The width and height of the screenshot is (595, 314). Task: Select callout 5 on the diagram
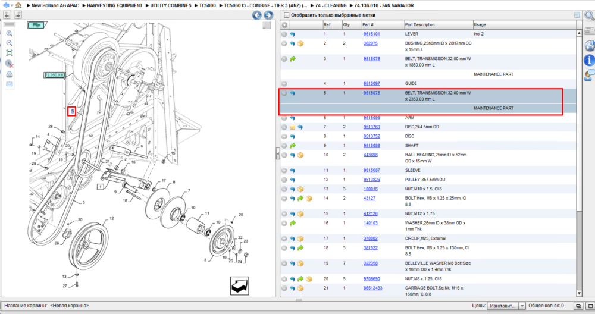point(72,111)
